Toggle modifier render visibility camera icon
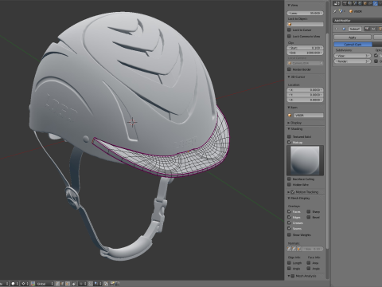The image size is (382, 287). (367, 29)
